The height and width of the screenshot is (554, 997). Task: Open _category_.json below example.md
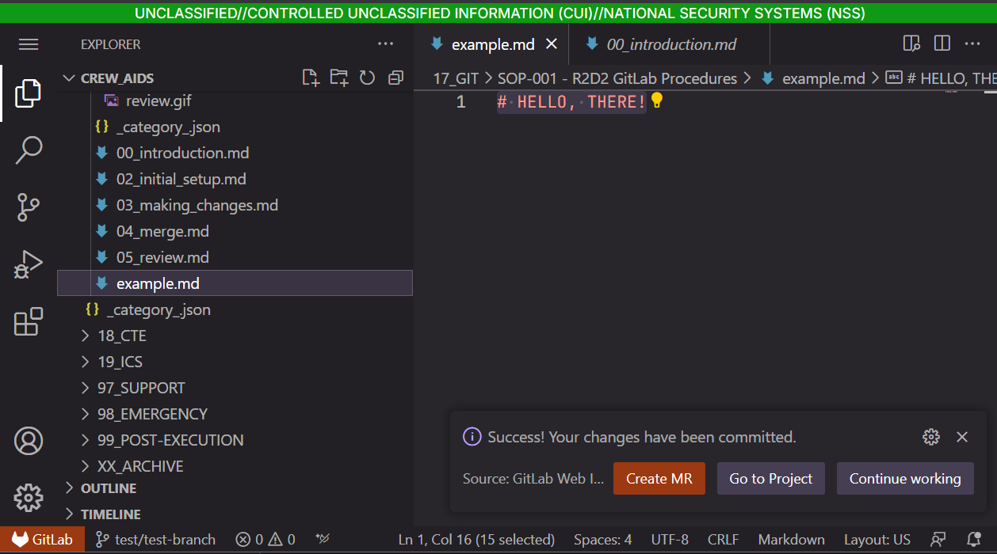coord(235,309)
